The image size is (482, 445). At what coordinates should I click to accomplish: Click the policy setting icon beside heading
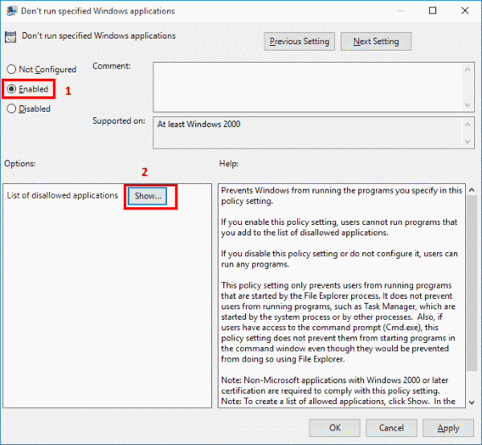pyautogui.click(x=10, y=37)
